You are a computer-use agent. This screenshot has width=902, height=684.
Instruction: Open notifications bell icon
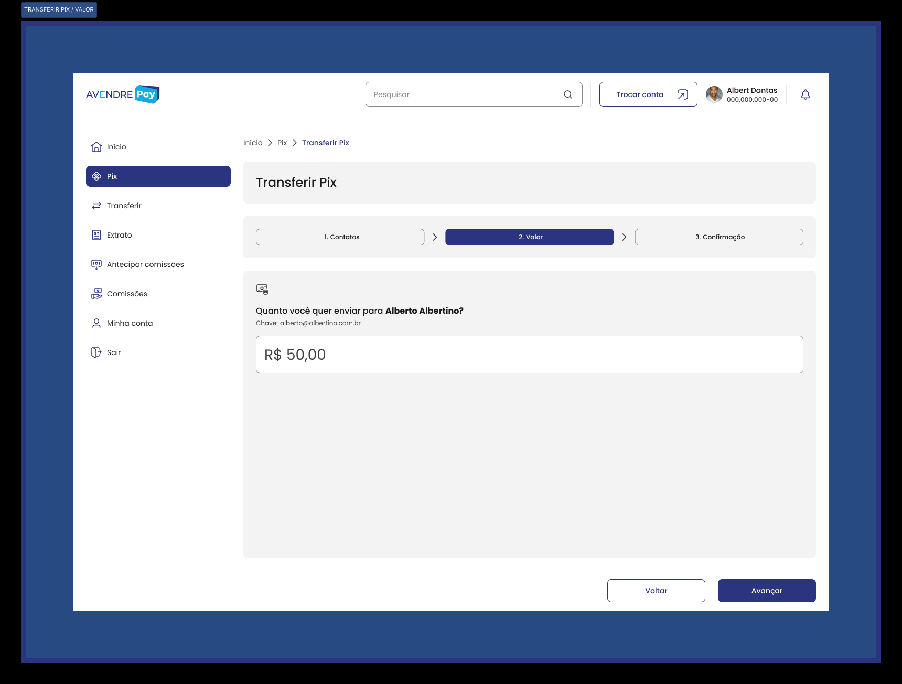tap(806, 94)
